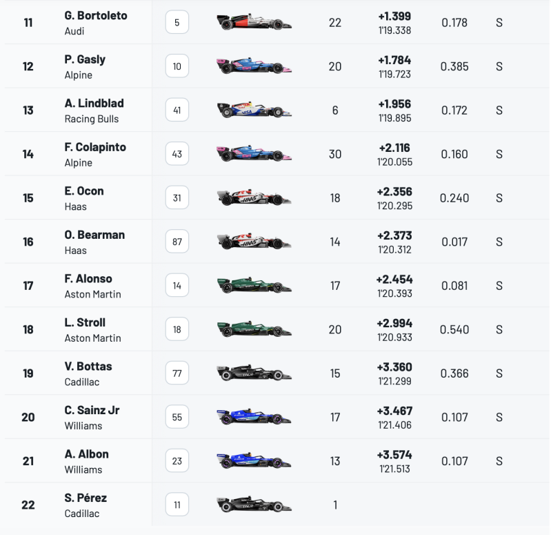Click the +2.994 gap time for Stroll
551x535 pixels.
click(394, 323)
